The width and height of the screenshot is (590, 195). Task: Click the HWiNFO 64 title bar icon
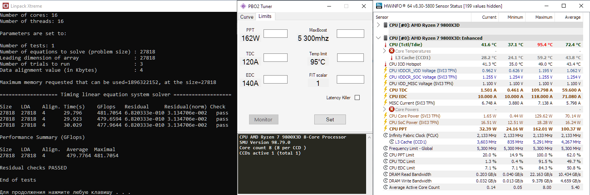[378, 6]
